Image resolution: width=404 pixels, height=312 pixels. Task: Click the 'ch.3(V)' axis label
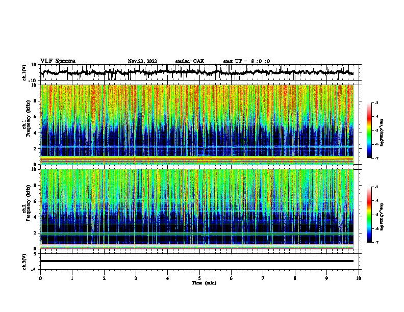click(x=24, y=262)
